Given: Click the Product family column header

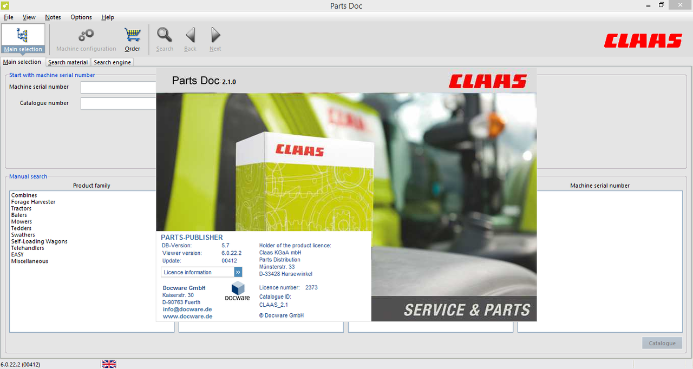Looking at the screenshot, I should tap(91, 186).
